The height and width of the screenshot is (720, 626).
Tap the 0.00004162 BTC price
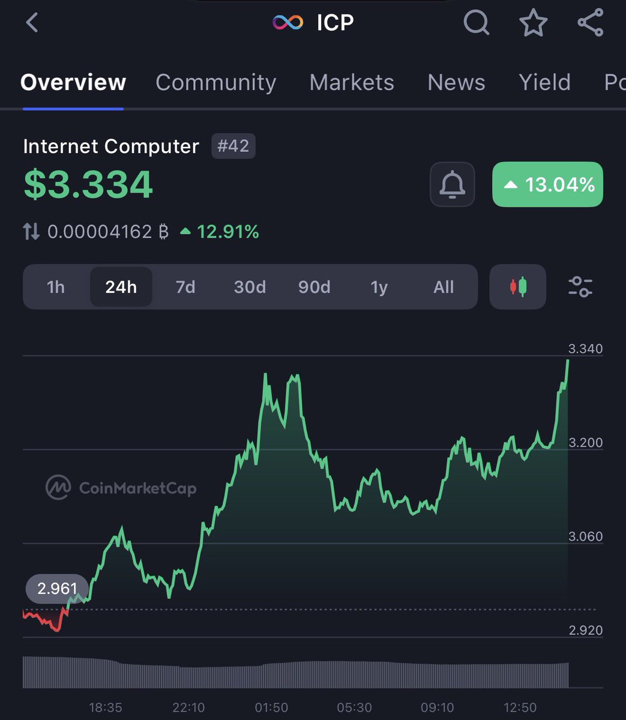[x=108, y=232]
